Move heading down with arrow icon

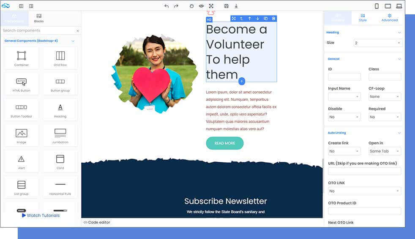pos(257,19)
